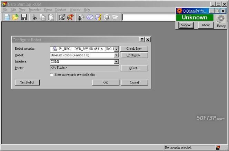Click the edit pencil toolbar icon

(62, 17)
